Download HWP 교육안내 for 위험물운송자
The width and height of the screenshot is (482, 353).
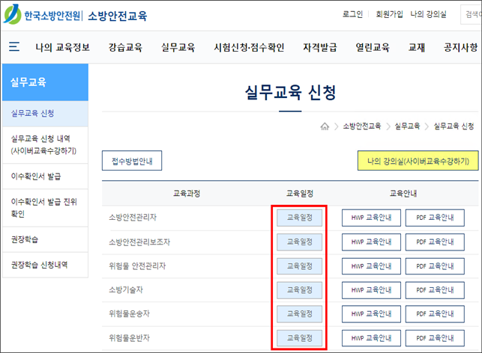tap(371, 314)
